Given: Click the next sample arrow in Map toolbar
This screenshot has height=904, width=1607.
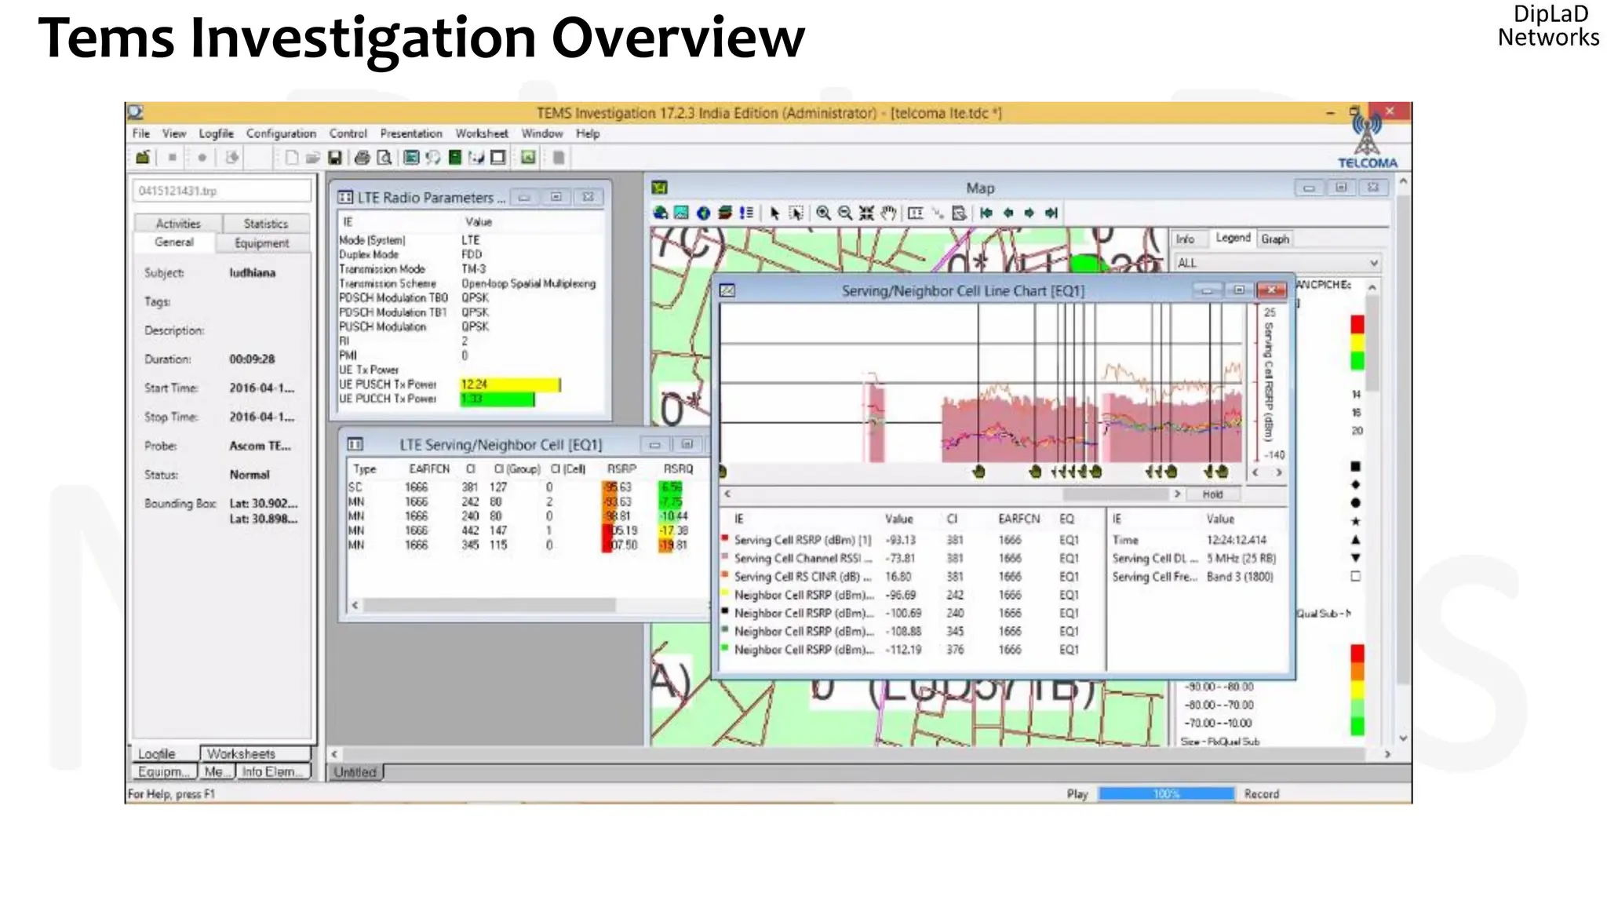Looking at the screenshot, I should pyautogui.click(x=1029, y=213).
